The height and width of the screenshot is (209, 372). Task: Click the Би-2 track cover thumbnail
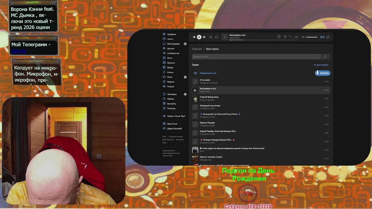coord(195,150)
